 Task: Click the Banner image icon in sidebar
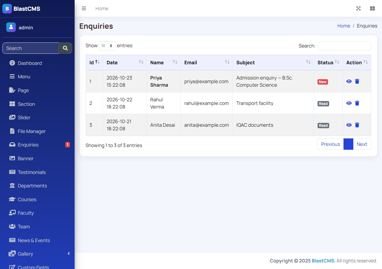coord(12,158)
